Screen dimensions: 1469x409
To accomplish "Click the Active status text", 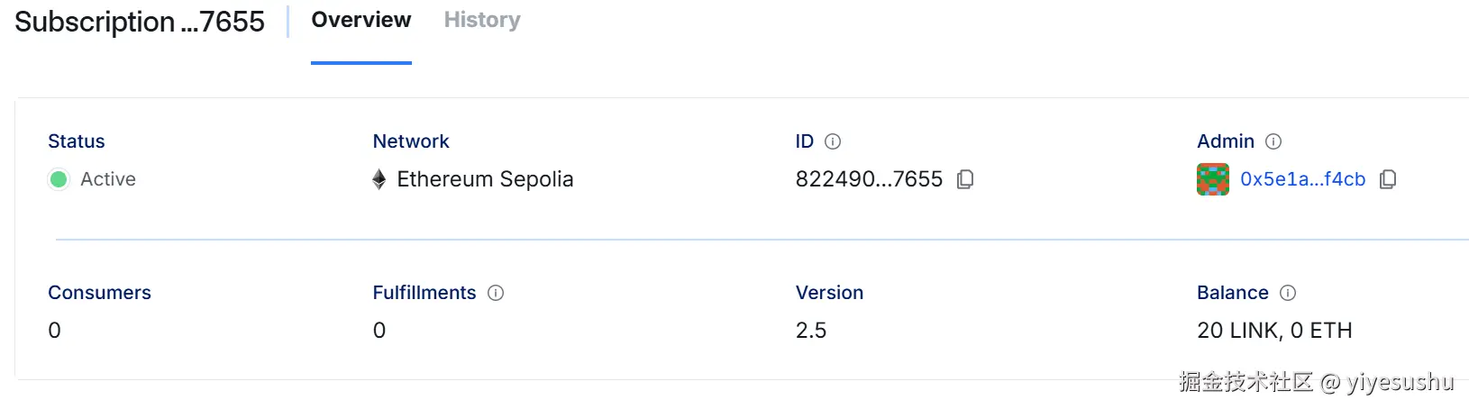I will click(108, 179).
